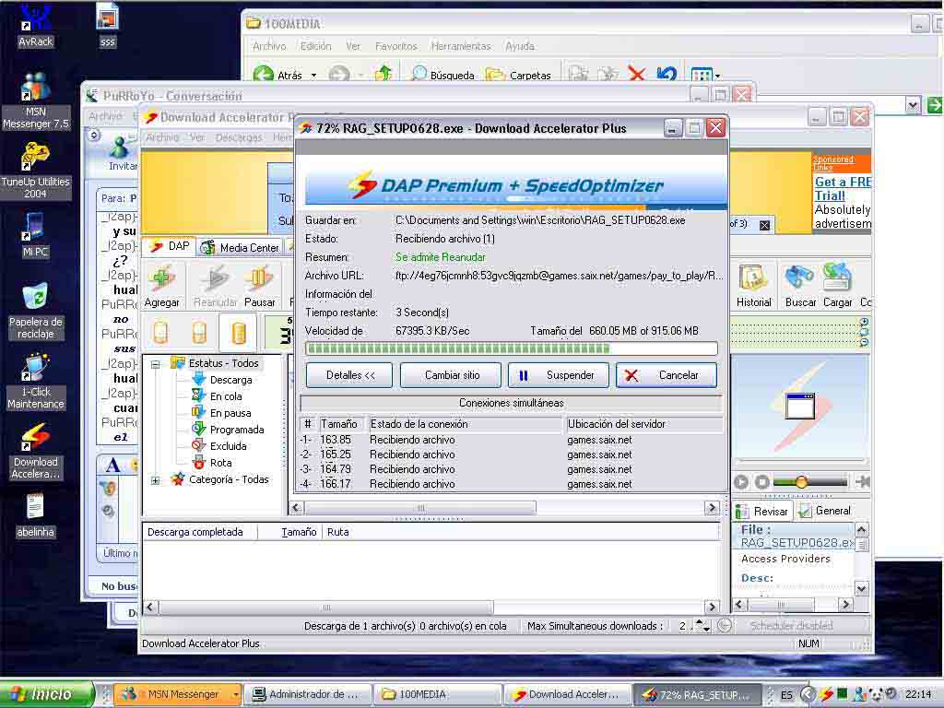The width and height of the screenshot is (944, 708).
Task: Click the Ubicación del servidor column header
Action: [x=643, y=424]
